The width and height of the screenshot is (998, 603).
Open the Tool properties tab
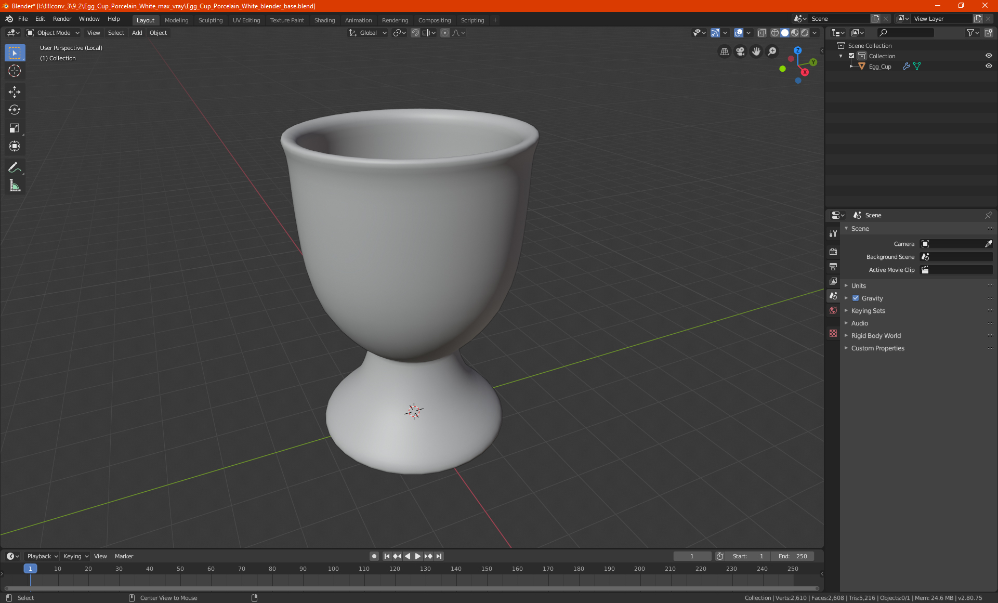coord(833,233)
